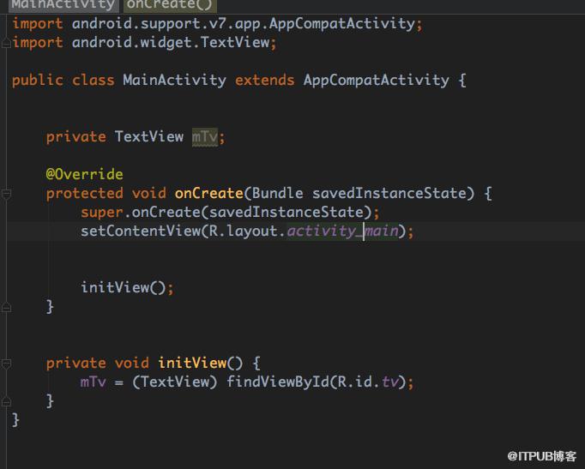585x469 pixels.
Task: Click android.widget.TextView import path
Action: tap(171, 43)
